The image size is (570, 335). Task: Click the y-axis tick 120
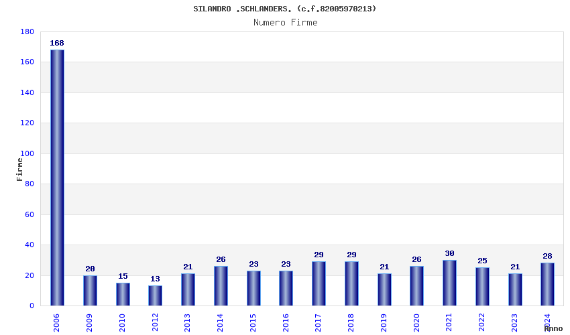27,123
